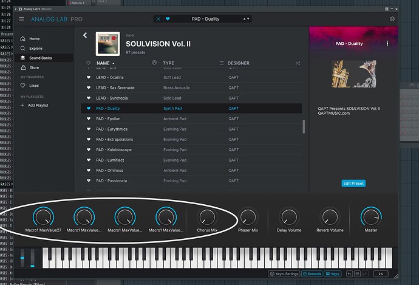Click the X icon beside preset name
The image size is (419, 285).
[158, 19]
